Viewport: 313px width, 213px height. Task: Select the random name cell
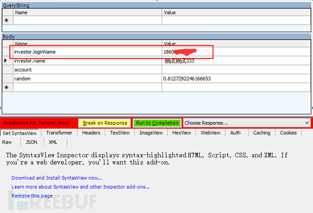pyautogui.click(x=87, y=78)
